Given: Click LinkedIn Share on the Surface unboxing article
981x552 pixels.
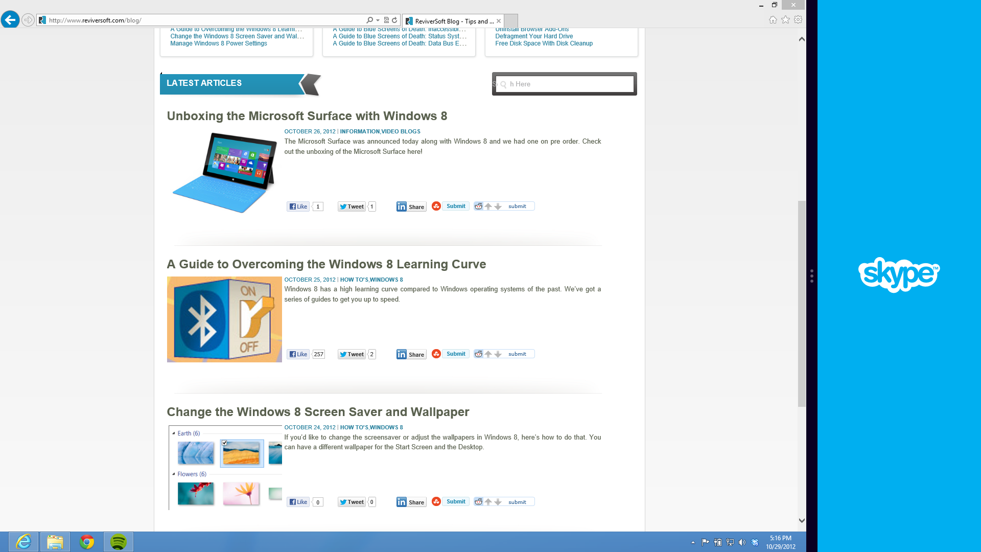Looking at the screenshot, I should click(411, 206).
